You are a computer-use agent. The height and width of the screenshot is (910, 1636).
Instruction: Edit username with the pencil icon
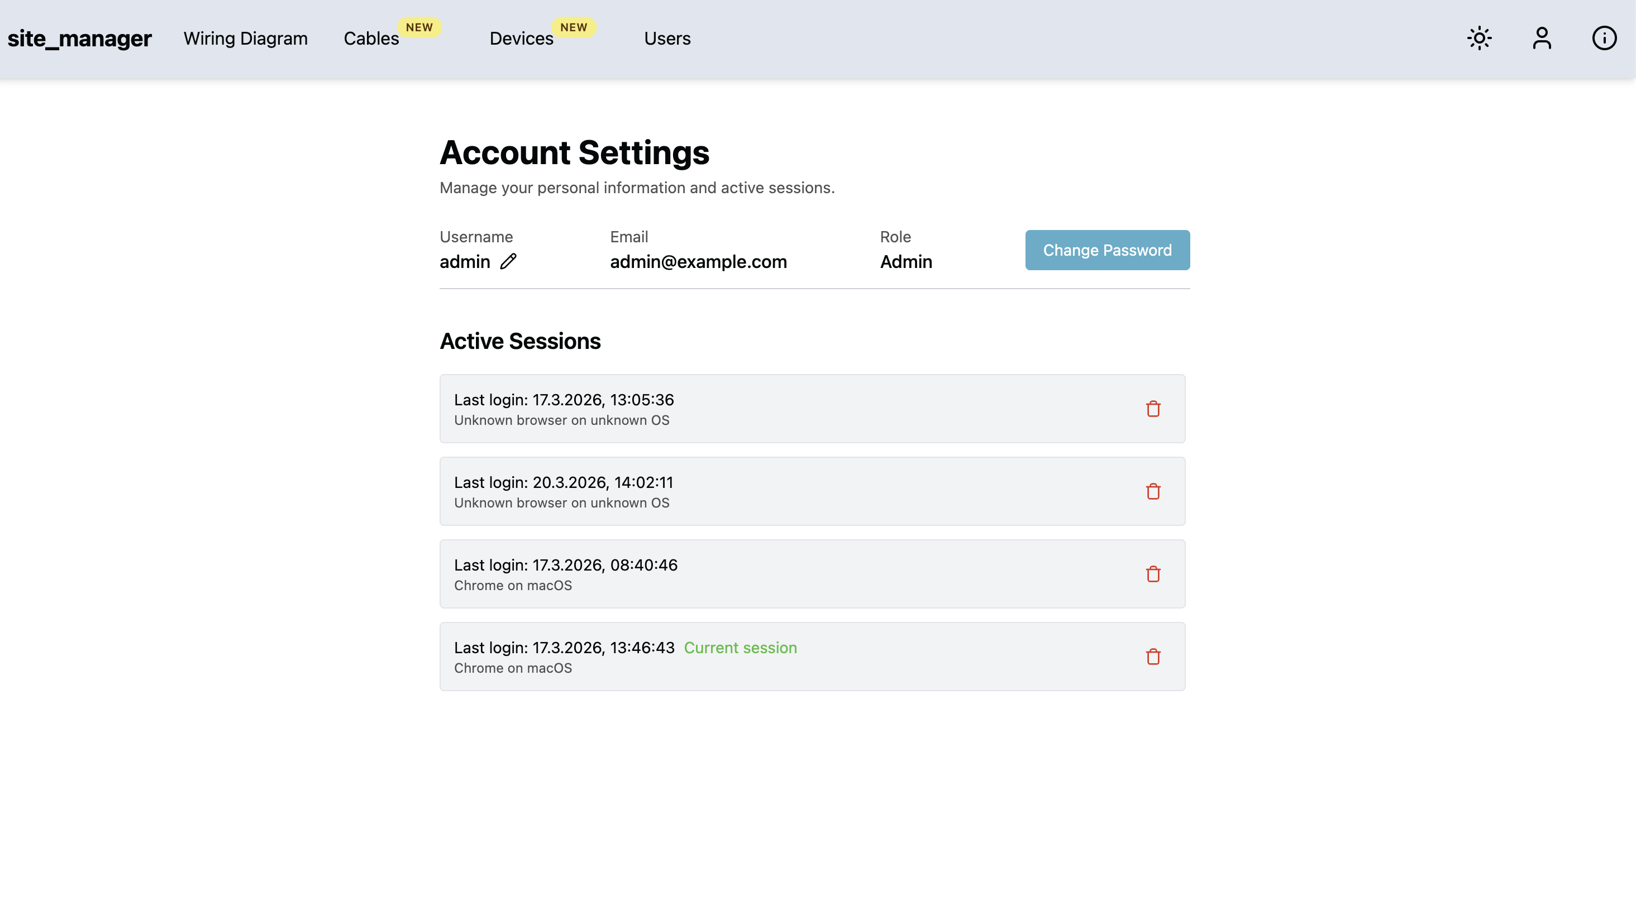point(508,261)
